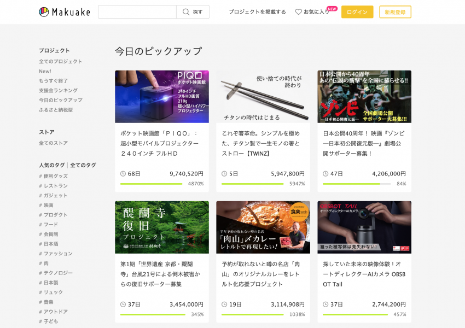
Task: Click clock icon on Daigoji temple card
Action: 123,304
